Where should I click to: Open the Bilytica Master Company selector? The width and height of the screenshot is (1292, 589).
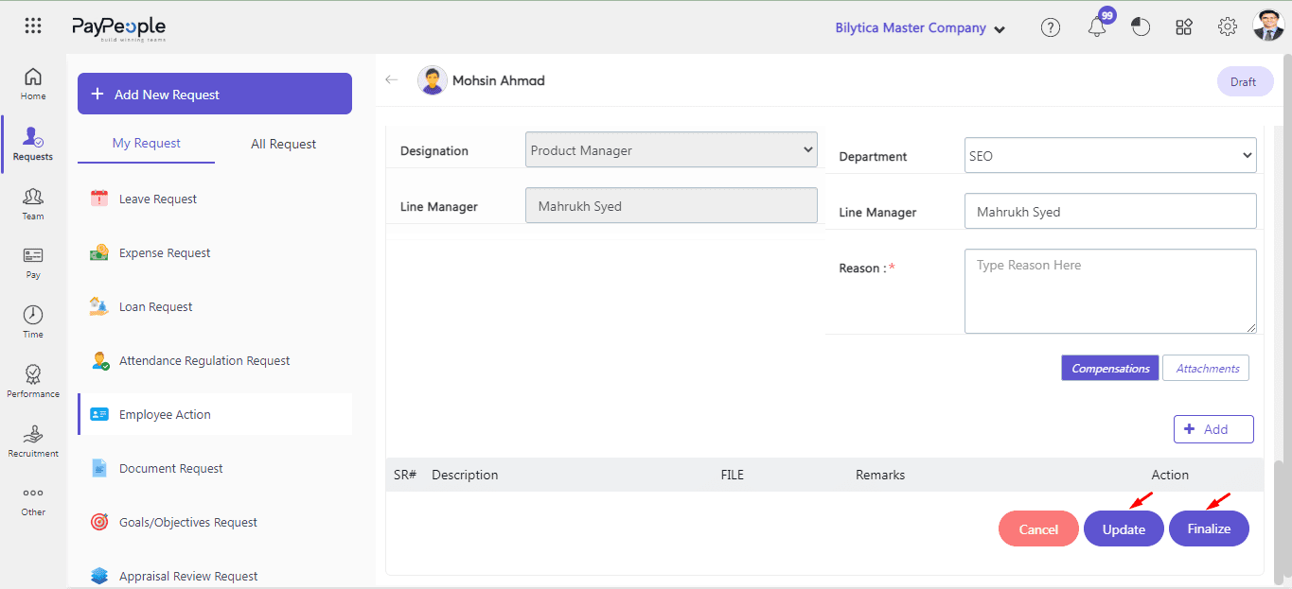pyautogui.click(x=919, y=28)
